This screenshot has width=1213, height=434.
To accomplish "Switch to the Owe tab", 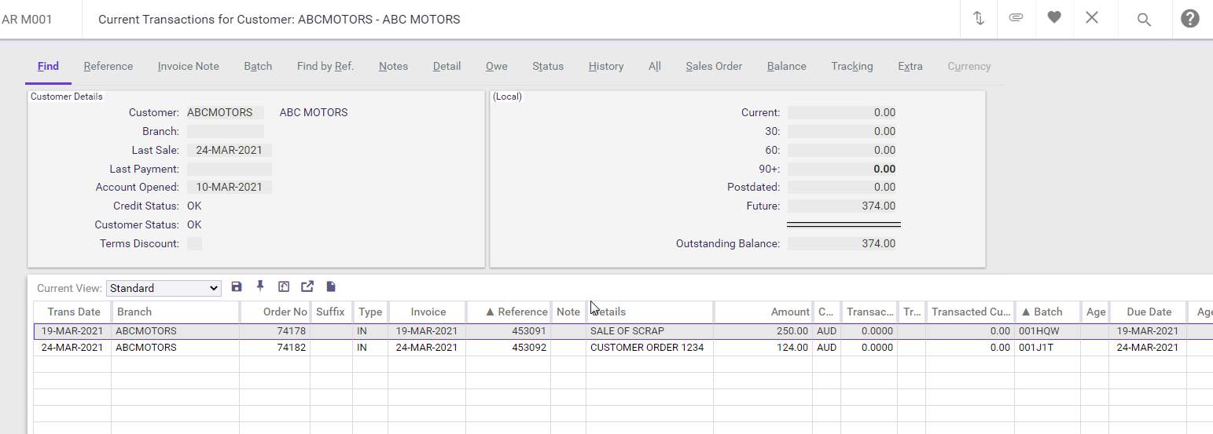I will click(x=496, y=67).
